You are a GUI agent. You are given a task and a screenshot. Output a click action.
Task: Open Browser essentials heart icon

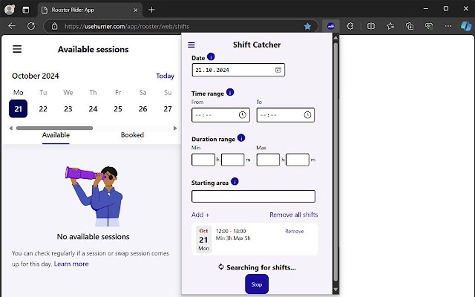pos(429,27)
